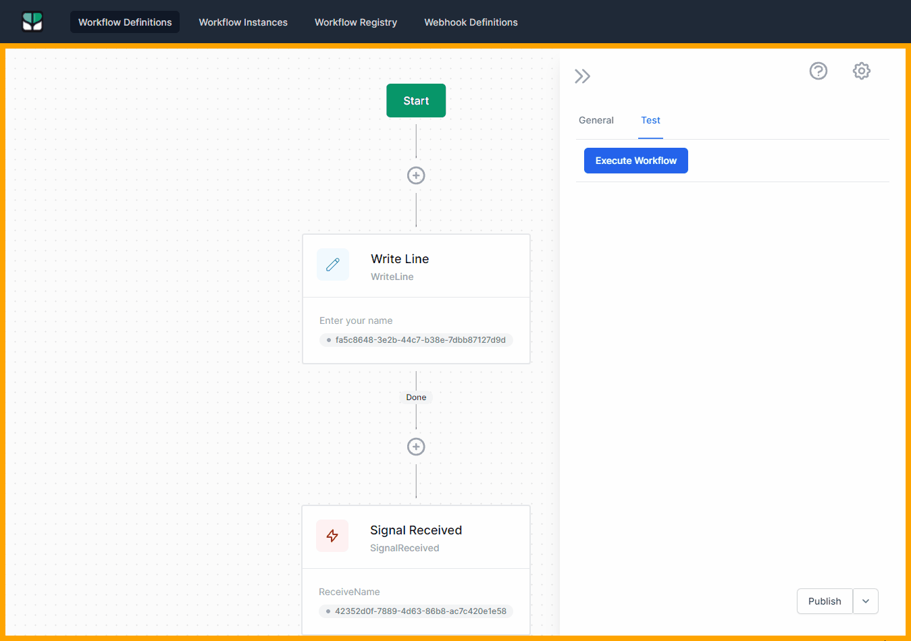Click the ReceiveName value on Signal Received
Image resolution: width=911 pixels, height=641 pixels.
point(416,611)
